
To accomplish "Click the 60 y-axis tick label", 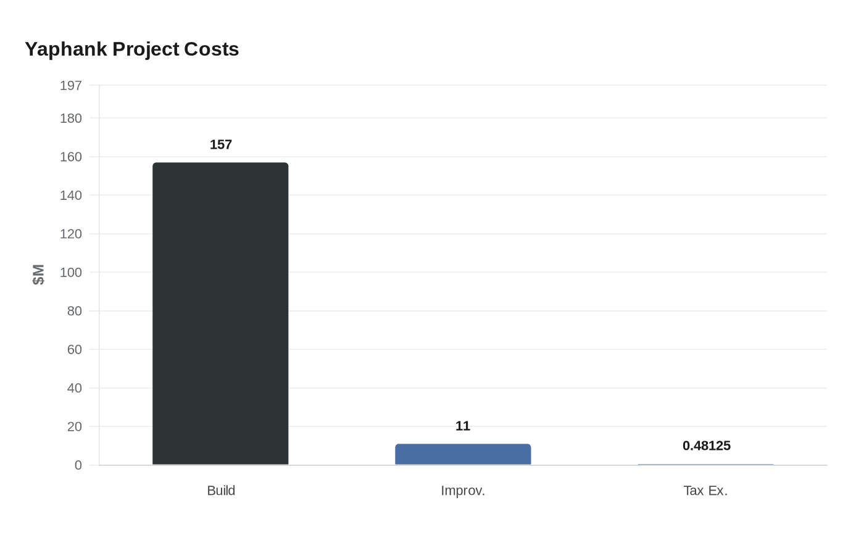I will [74, 349].
